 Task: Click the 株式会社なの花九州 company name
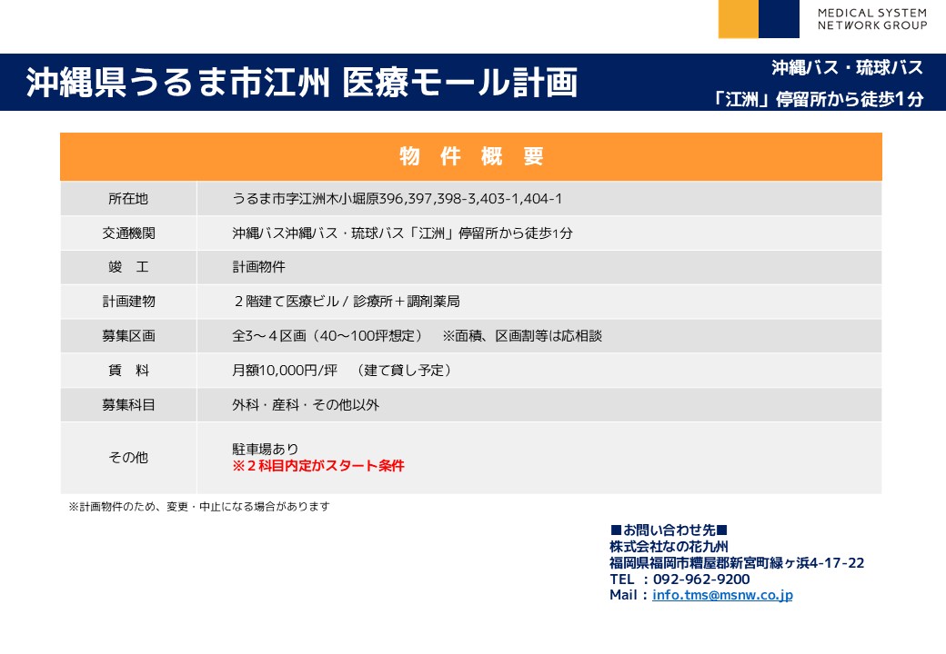coord(669,547)
